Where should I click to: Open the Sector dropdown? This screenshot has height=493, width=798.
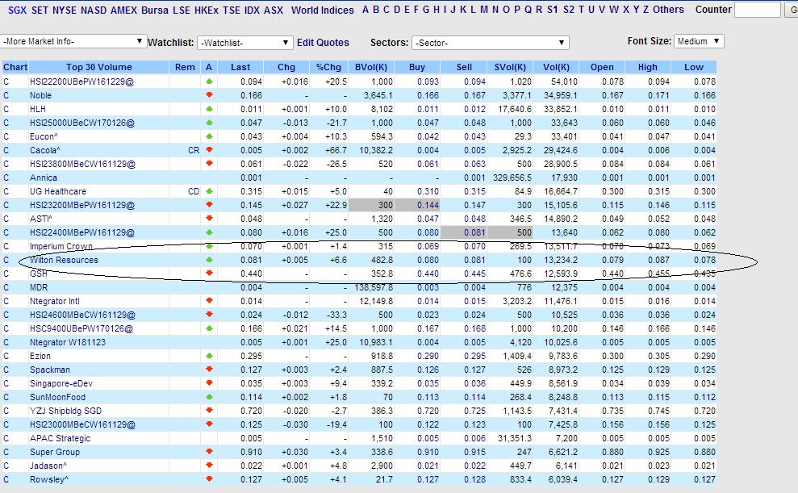pos(490,43)
